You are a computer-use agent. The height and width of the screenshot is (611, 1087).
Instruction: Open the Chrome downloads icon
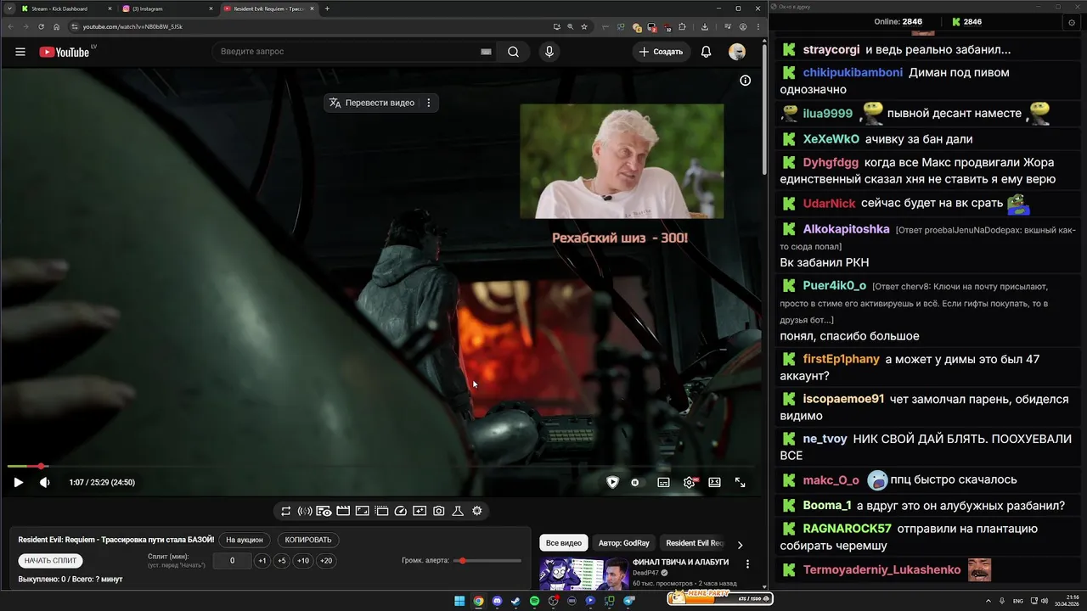click(x=705, y=26)
